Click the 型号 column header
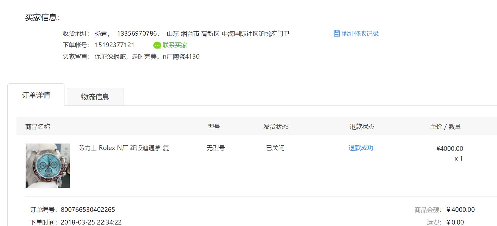Viewport: 497px width, 226px height. click(x=214, y=127)
